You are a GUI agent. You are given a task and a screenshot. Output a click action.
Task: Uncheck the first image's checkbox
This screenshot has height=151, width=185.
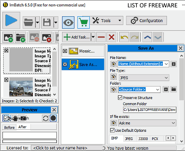[7, 51]
